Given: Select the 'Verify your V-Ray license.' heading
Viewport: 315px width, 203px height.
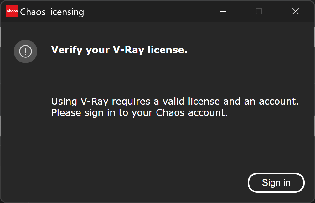Looking at the screenshot, I should click(x=119, y=50).
